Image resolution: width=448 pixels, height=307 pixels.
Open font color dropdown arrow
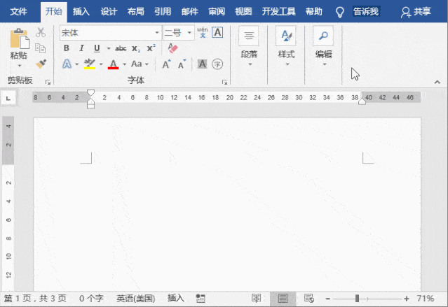[x=124, y=64]
